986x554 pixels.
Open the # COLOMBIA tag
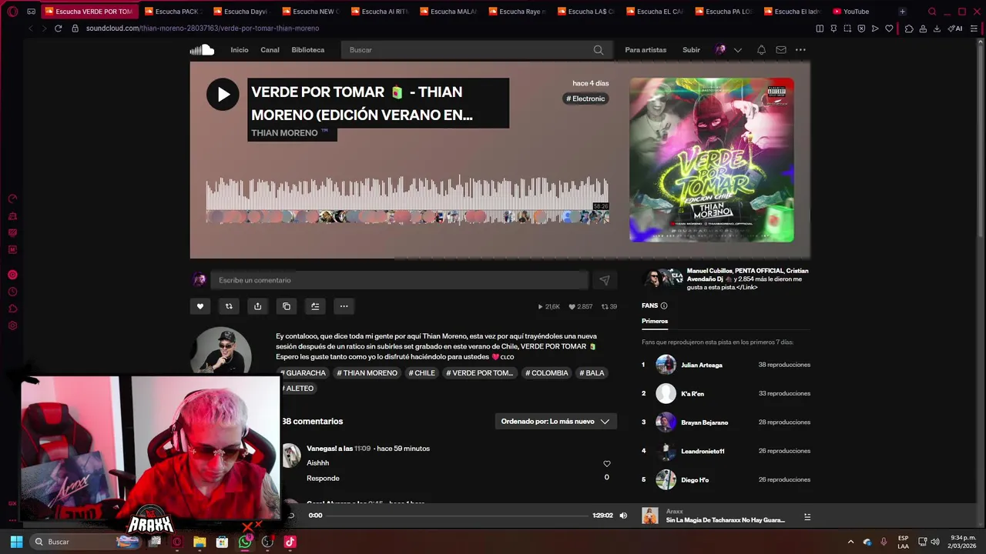pyautogui.click(x=547, y=373)
